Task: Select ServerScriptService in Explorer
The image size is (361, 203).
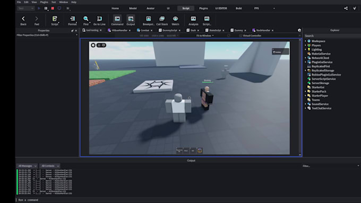Action: tap(323, 79)
